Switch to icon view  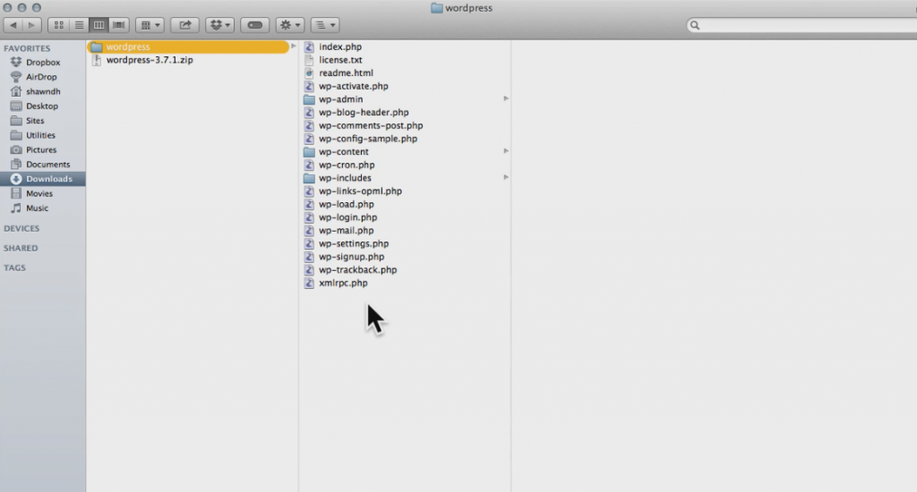pyautogui.click(x=58, y=25)
